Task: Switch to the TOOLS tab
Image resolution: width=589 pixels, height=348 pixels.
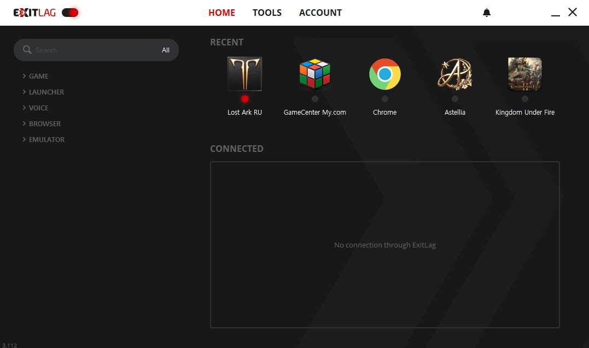Action: (x=267, y=13)
